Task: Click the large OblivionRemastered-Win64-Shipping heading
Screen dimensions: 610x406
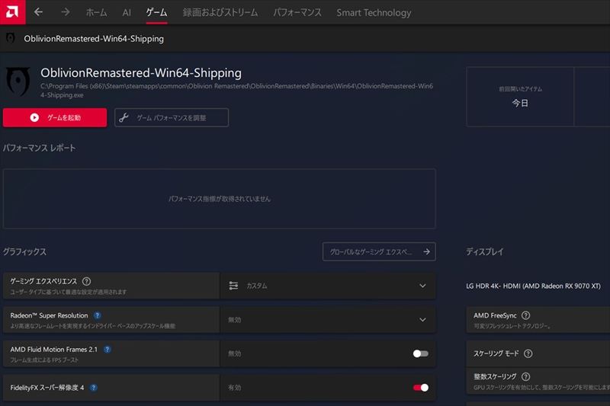Action: click(141, 73)
